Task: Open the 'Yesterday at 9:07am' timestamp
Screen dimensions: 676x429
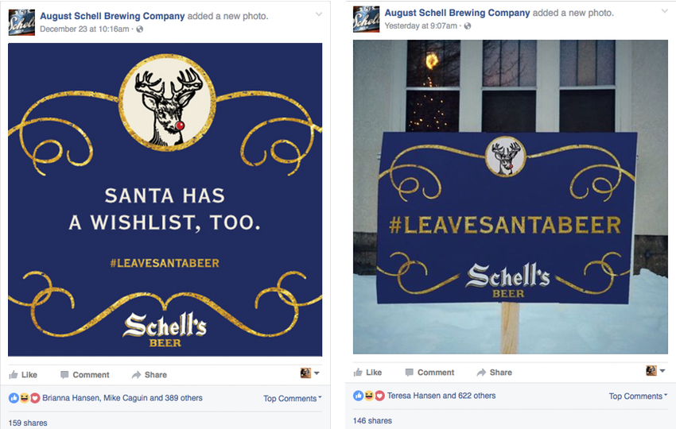Action: (421, 26)
